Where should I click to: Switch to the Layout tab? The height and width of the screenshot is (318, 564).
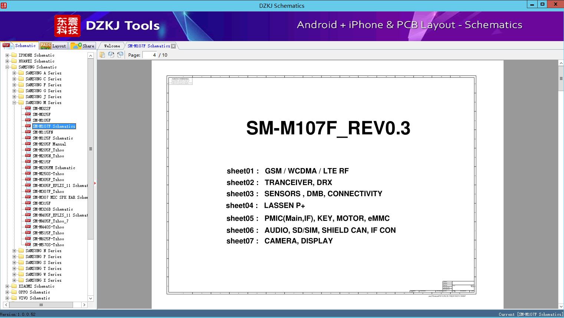pyautogui.click(x=53, y=46)
